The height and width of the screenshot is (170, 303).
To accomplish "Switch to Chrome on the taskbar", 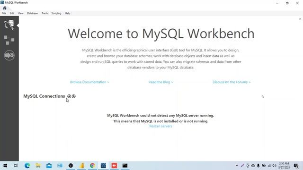I will coord(92,166).
